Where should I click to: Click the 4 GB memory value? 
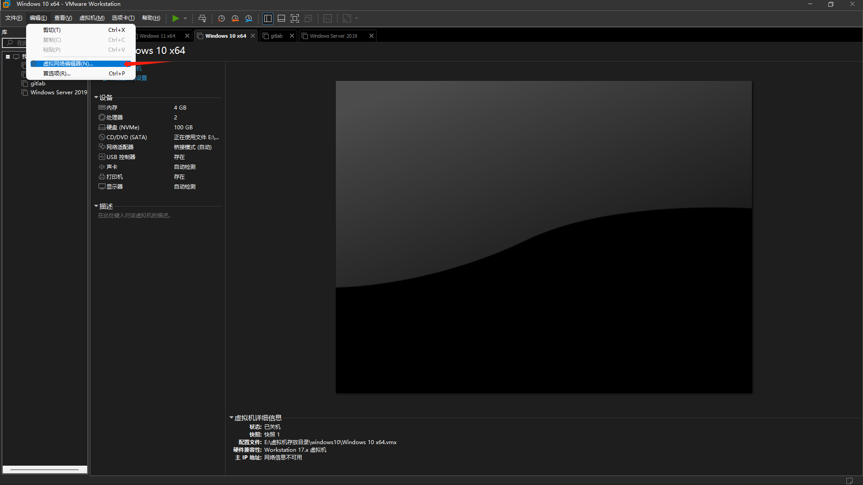(180, 108)
